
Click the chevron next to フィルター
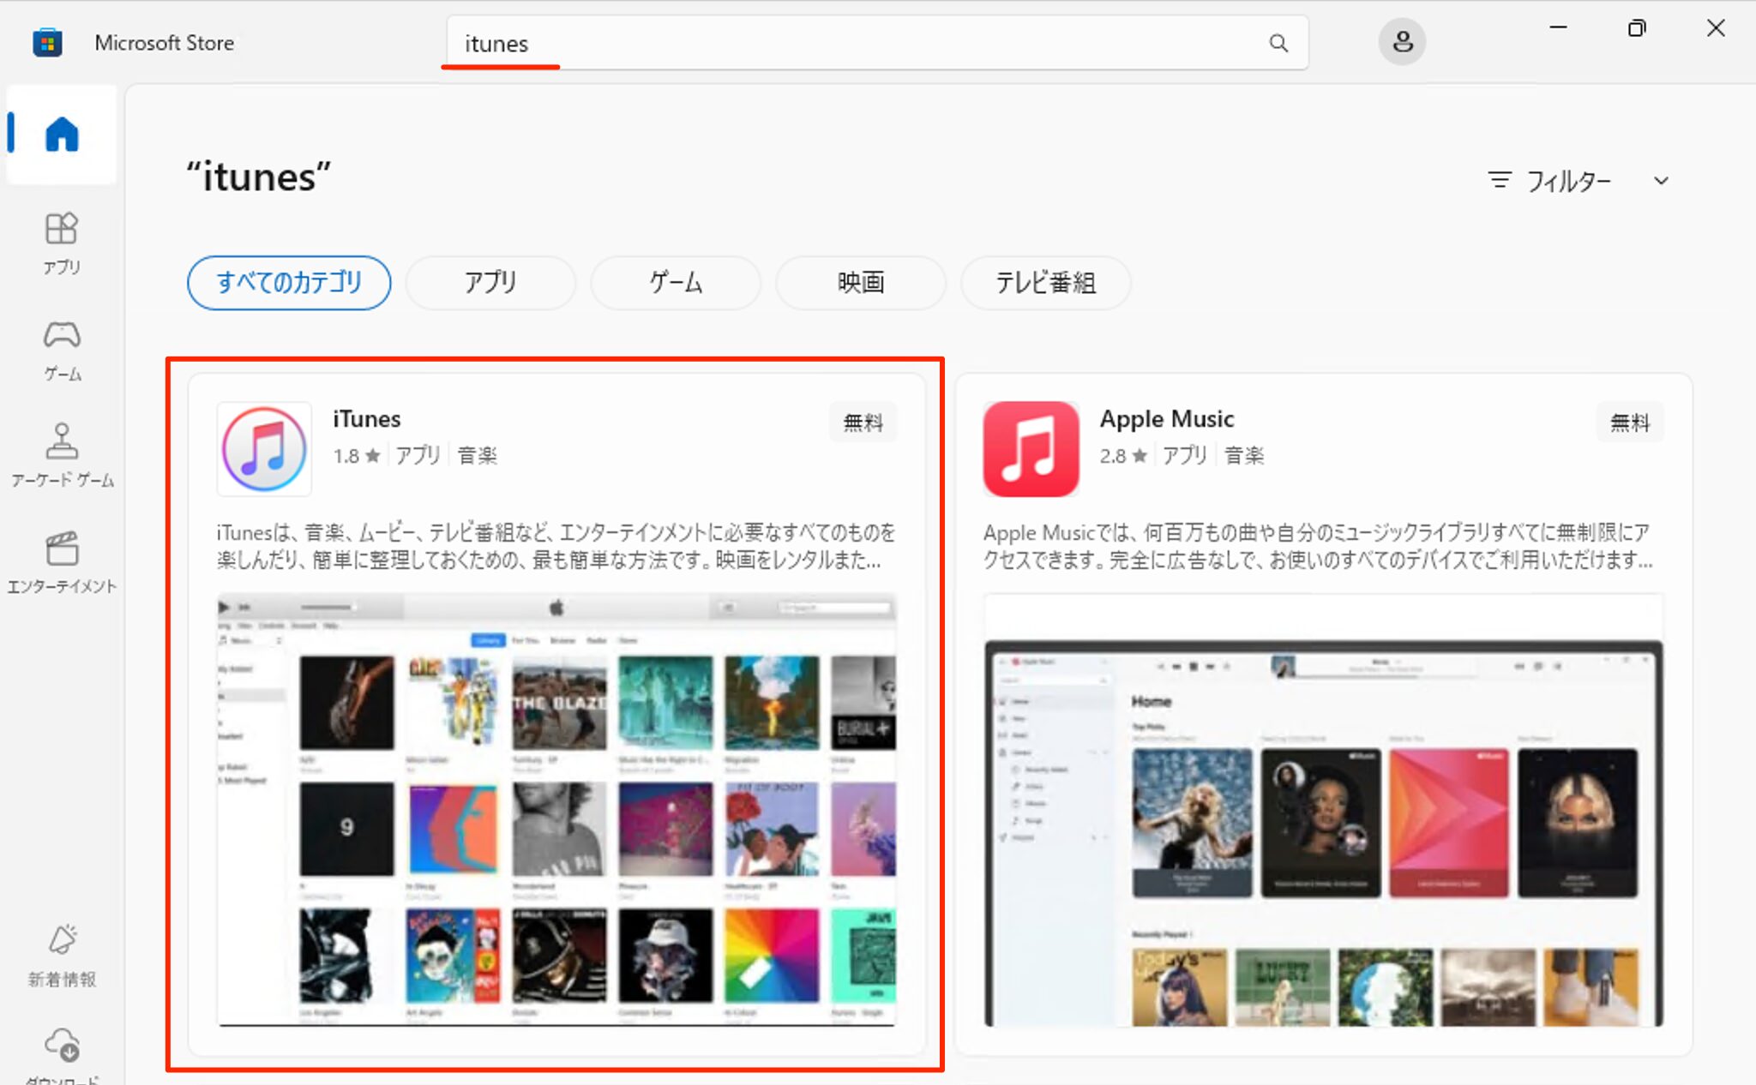tap(1662, 180)
